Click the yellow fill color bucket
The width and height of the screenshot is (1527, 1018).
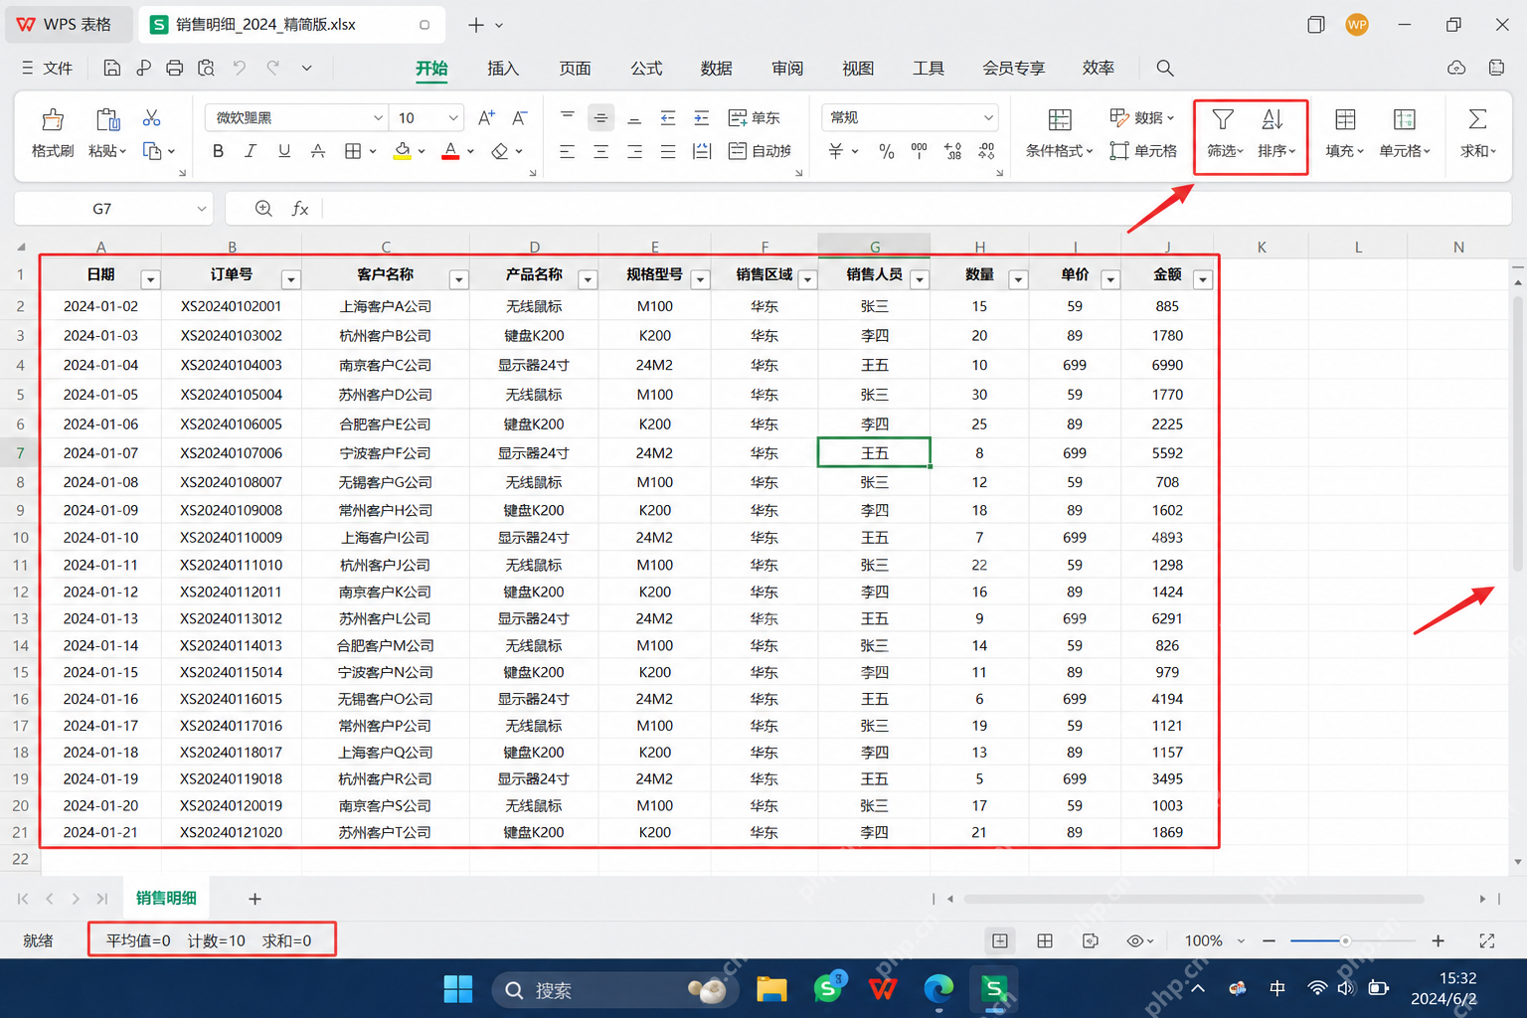(x=403, y=151)
